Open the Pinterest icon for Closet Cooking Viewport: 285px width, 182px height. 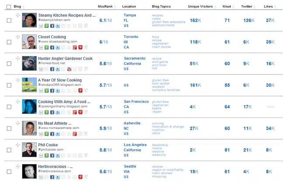click(80, 47)
